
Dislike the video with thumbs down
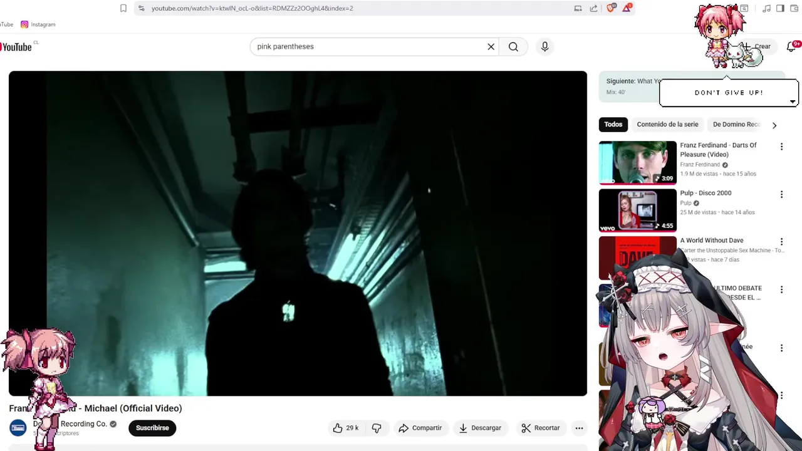coord(377,428)
